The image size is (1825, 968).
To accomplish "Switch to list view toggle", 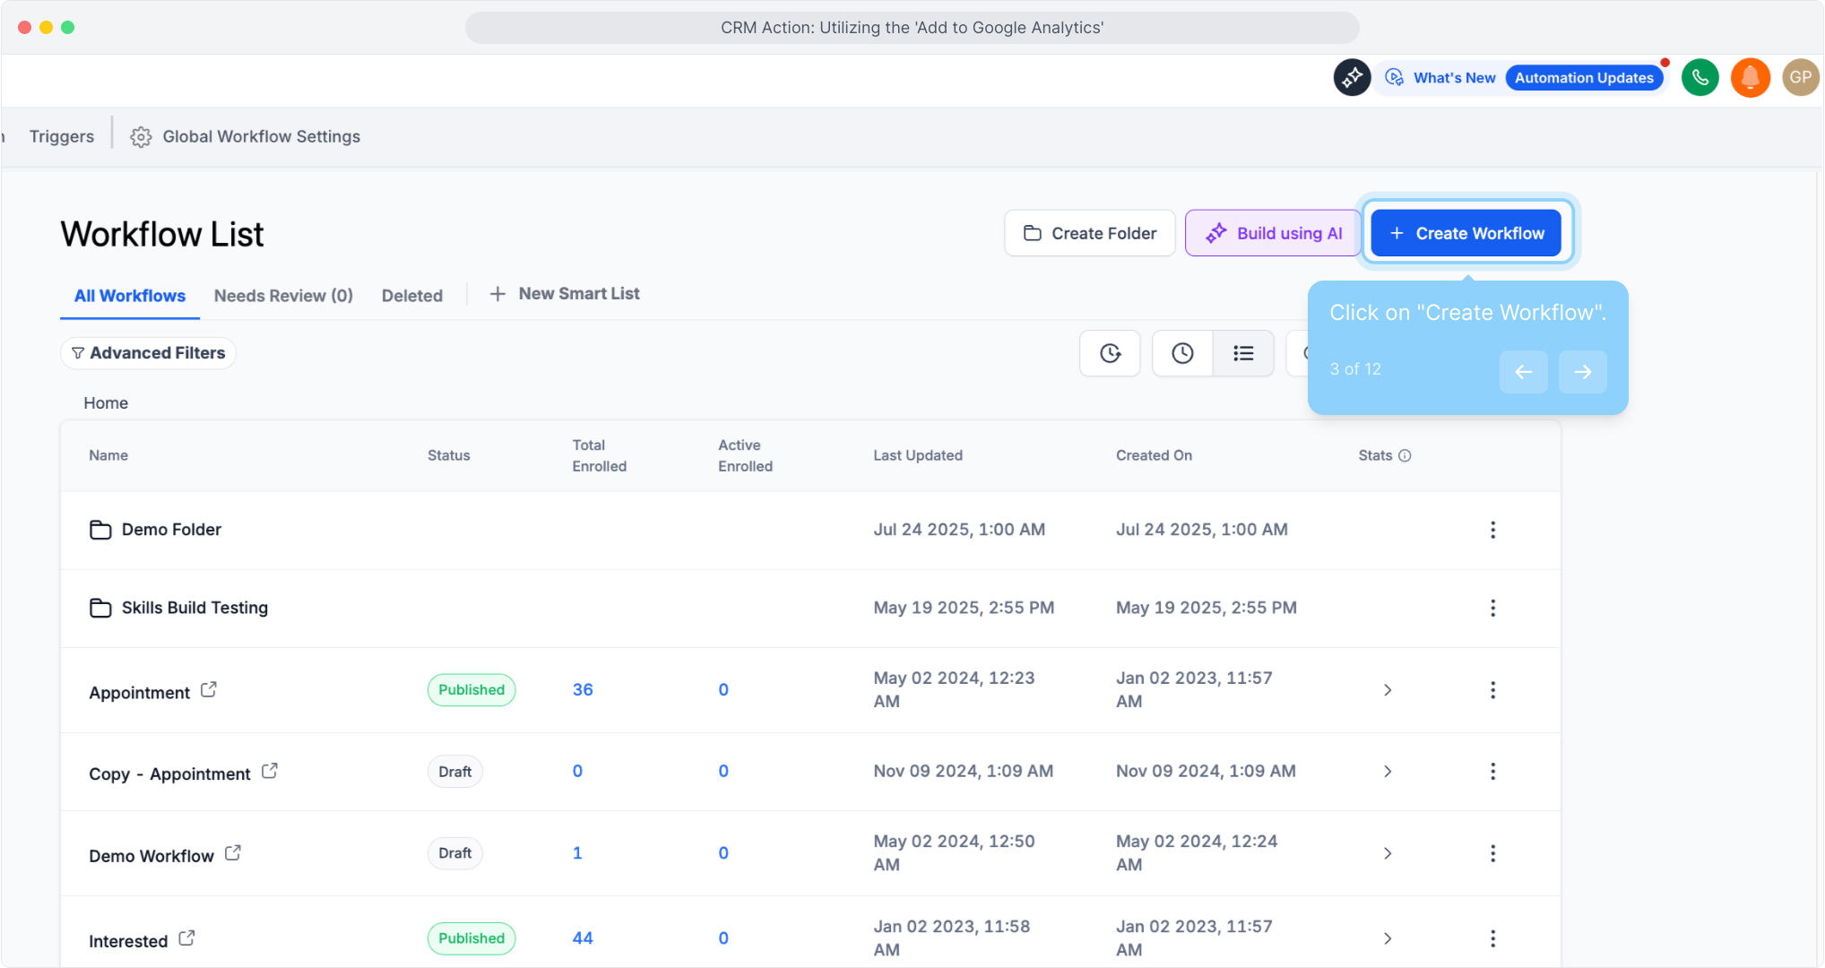I will tap(1242, 353).
